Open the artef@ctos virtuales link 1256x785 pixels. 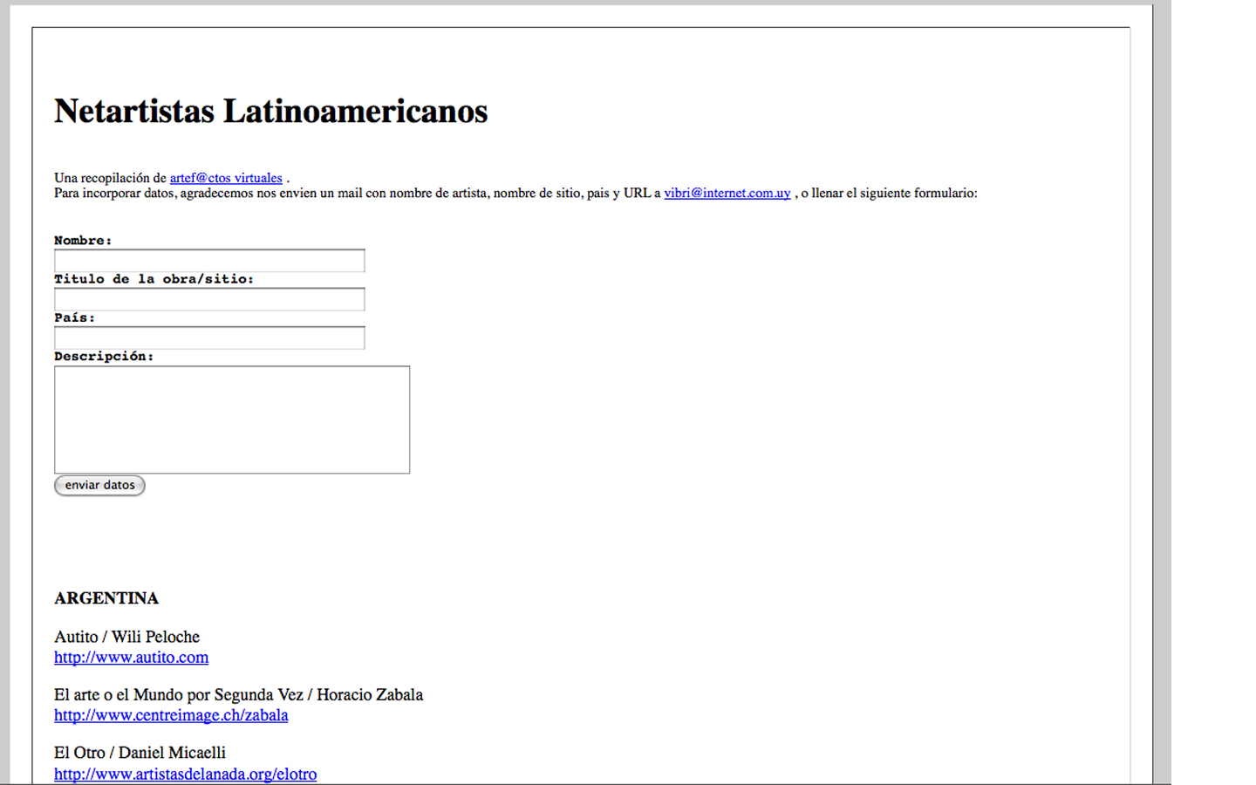[225, 178]
